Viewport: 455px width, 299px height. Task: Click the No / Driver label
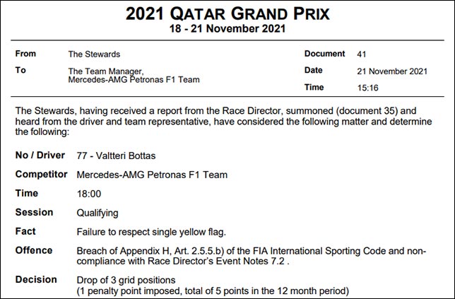(x=40, y=156)
